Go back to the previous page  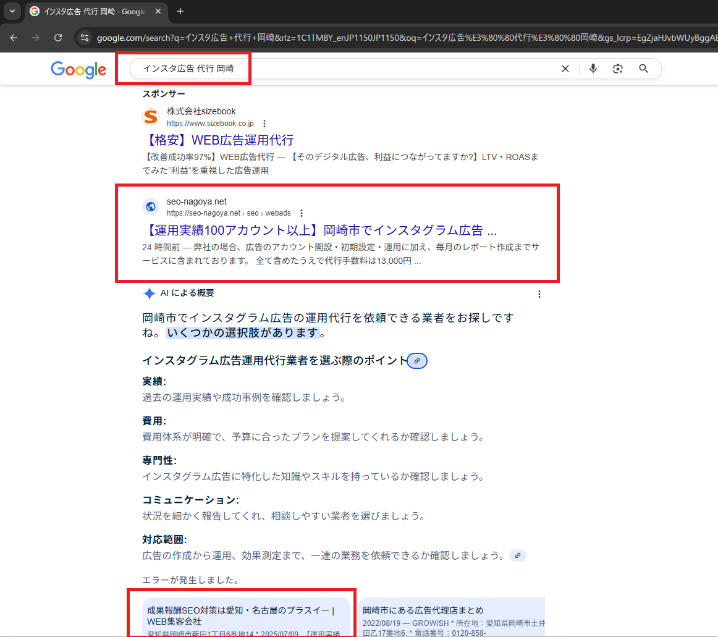point(14,38)
